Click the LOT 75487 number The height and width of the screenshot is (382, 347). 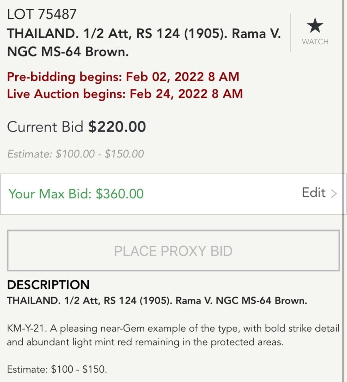(x=42, y=14)
